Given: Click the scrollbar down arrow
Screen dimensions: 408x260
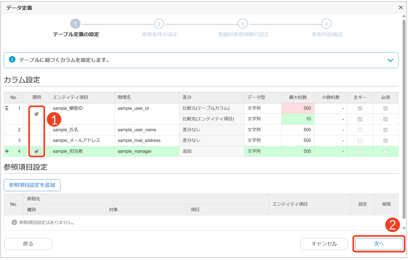Looking at the screenshot, I should click(404, 228).
